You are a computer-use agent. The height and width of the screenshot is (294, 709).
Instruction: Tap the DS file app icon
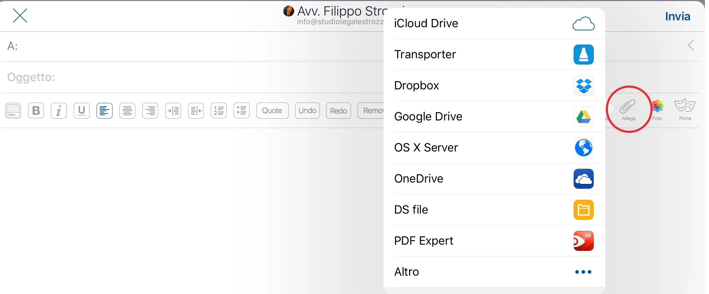(x=584, y=210)
